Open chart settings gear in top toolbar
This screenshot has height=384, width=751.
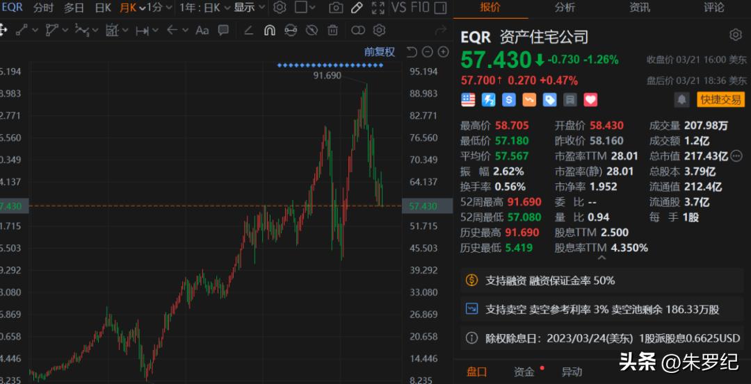pos(280,7)
